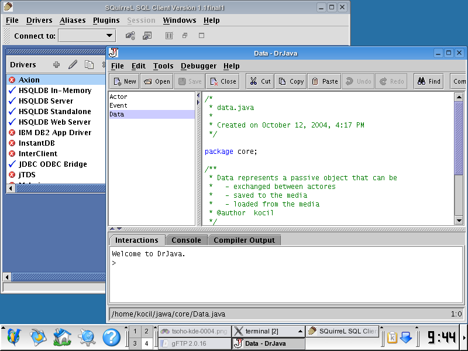This screenshot has width=468, height=351.
Task: Click the Paste clipboard button
Action: [x=324, y=81]
